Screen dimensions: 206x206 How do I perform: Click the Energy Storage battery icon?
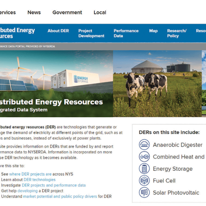144,169
